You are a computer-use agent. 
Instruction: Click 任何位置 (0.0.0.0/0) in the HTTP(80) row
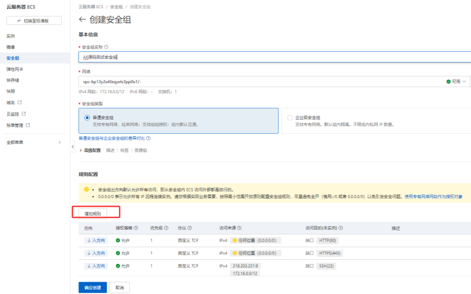256,240
